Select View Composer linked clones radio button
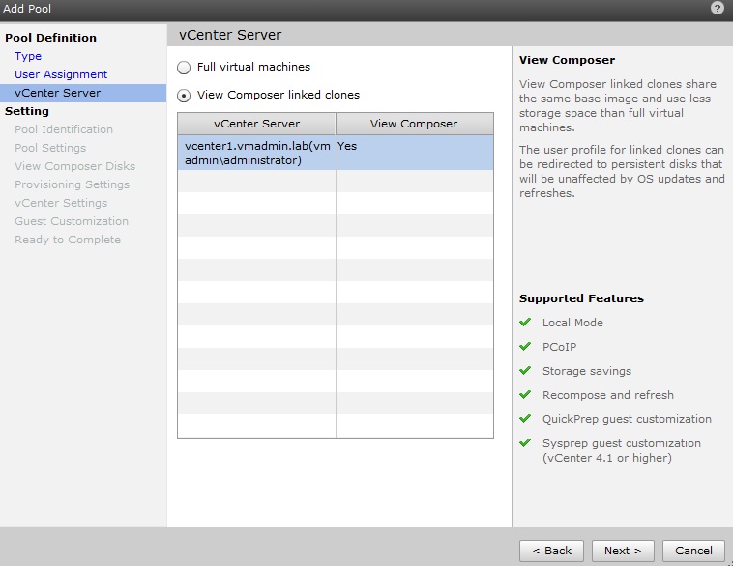The height and width of the screenshot is (566, 733). (184, 96)
